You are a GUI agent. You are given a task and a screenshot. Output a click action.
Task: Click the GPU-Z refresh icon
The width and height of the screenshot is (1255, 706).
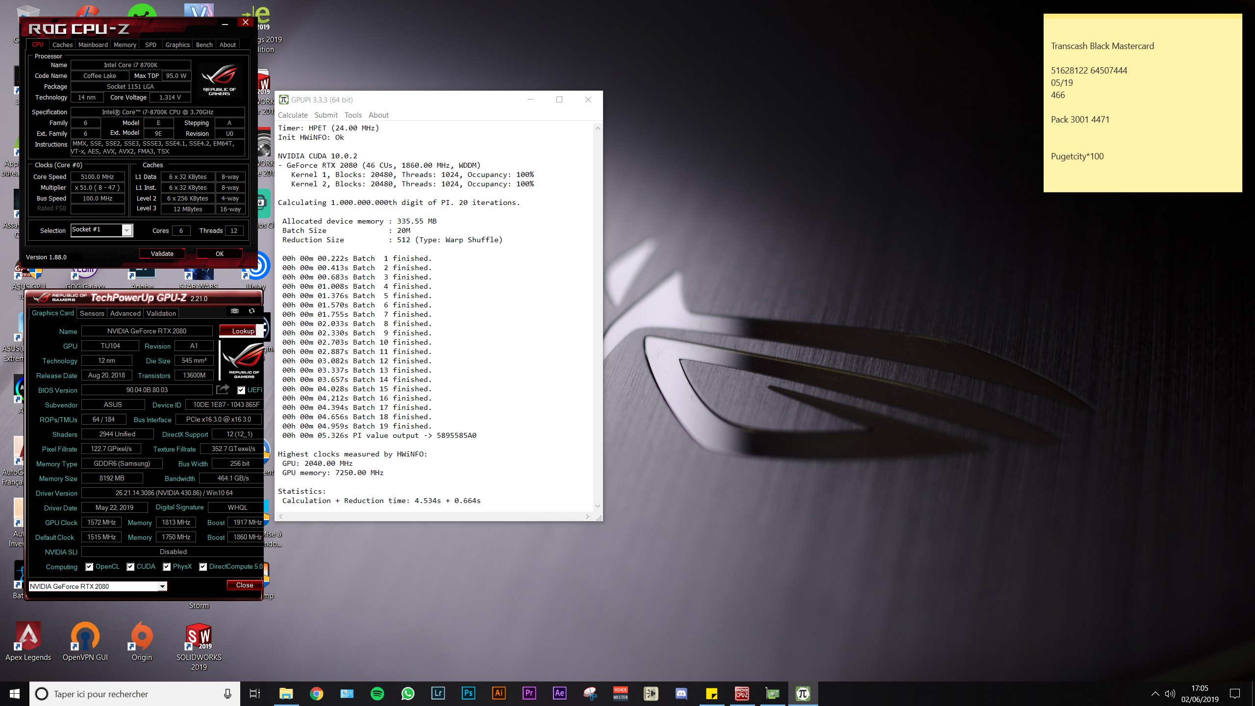[251, 311]
